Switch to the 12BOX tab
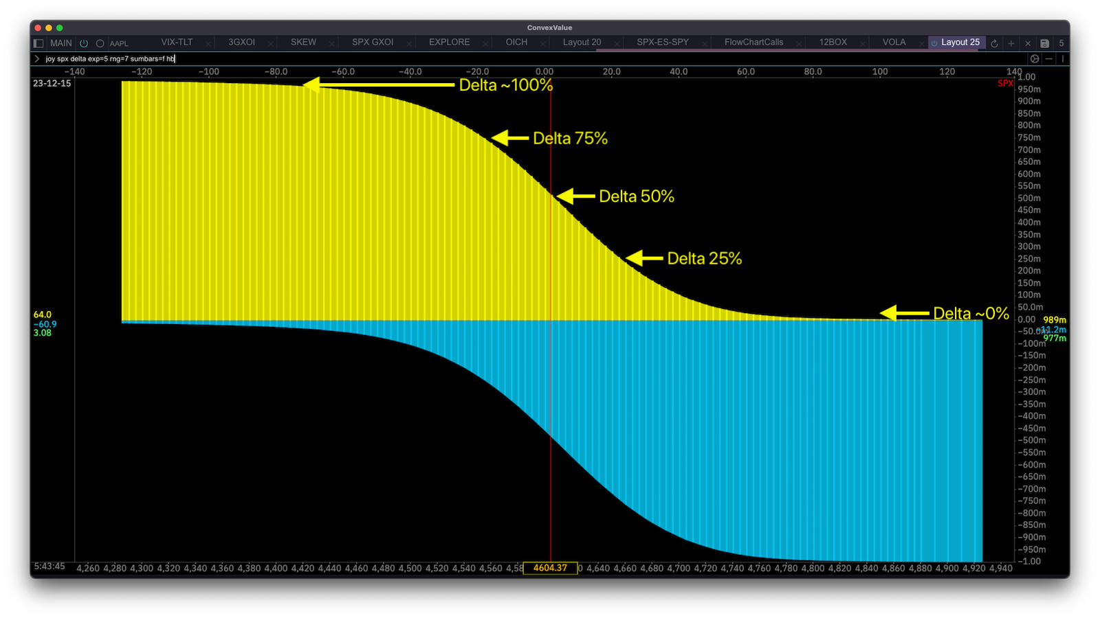 [833, 42]
